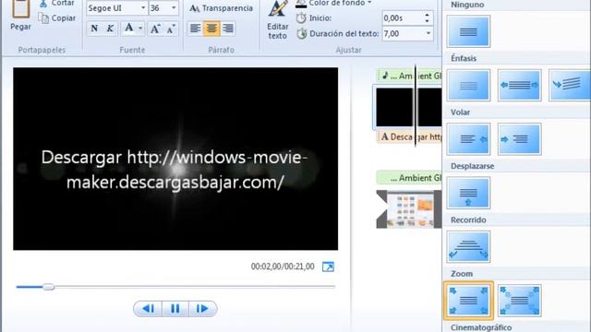This screenshot has width=591, height=332.
Task: Click the timeline playhead line
Action: click(416, 105)
